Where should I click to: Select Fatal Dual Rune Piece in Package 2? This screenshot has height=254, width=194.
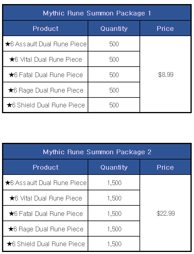pyautogui.click(x=45, y=213)
